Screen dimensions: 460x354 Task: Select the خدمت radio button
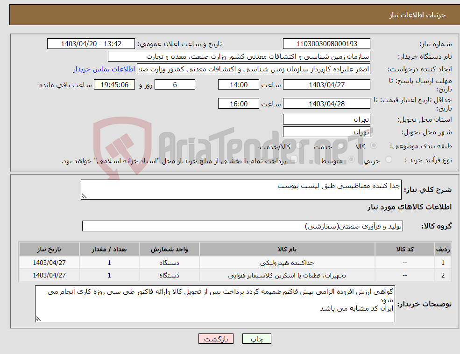tap(340, 146)
